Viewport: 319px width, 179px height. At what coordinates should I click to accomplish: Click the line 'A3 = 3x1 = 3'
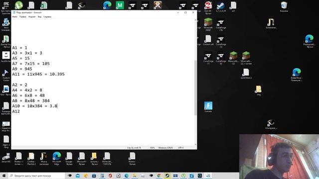[27, 53]
